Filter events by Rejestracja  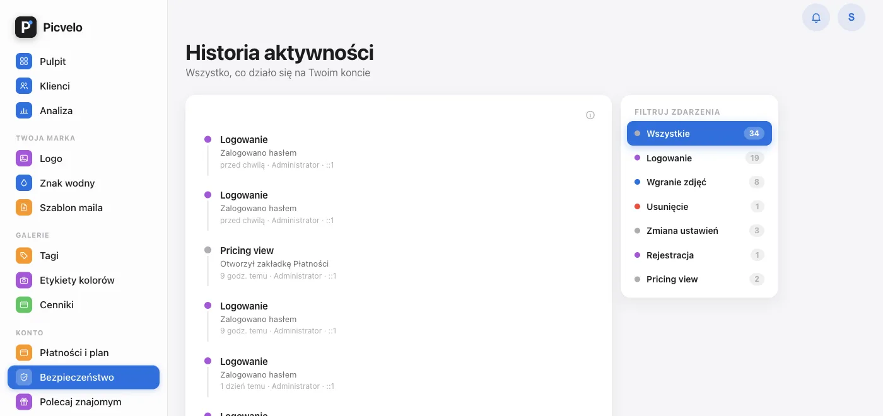699,255
